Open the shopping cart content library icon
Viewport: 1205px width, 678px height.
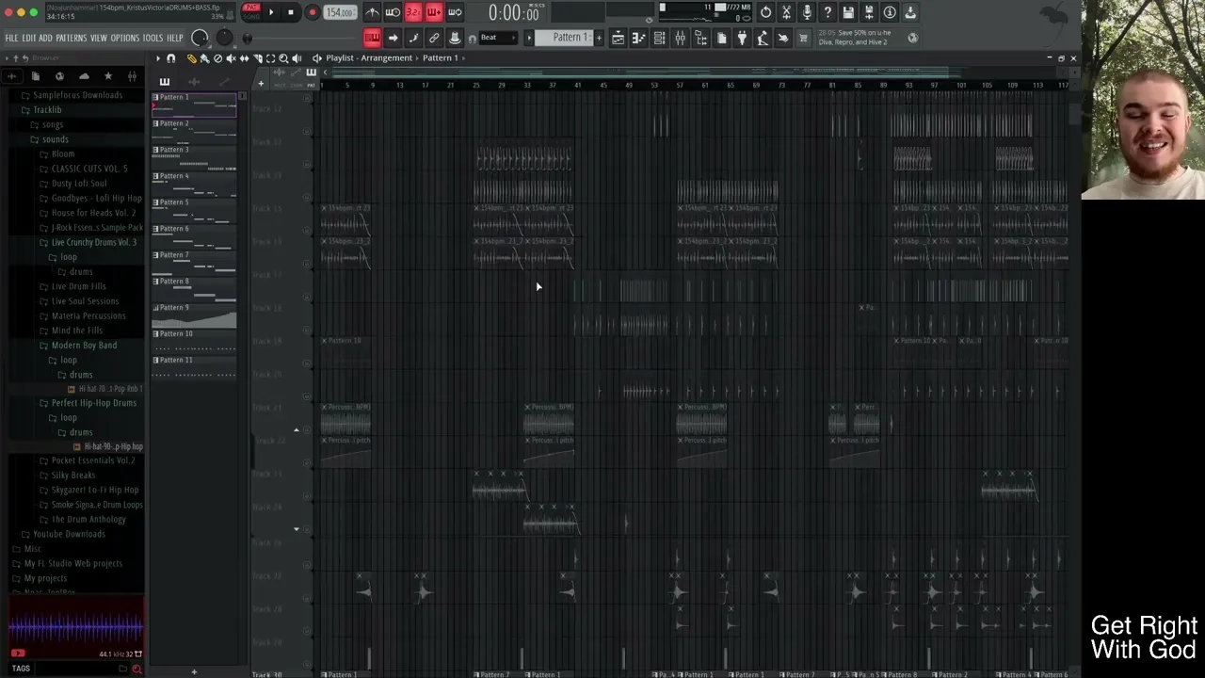(803, 38)
